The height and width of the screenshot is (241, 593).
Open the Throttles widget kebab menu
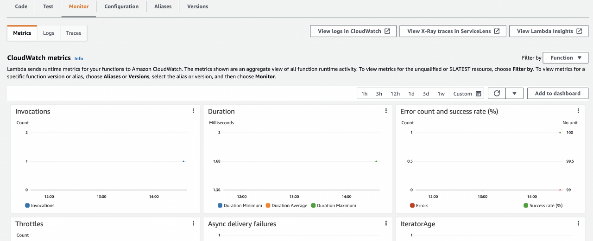coord(193,223)
